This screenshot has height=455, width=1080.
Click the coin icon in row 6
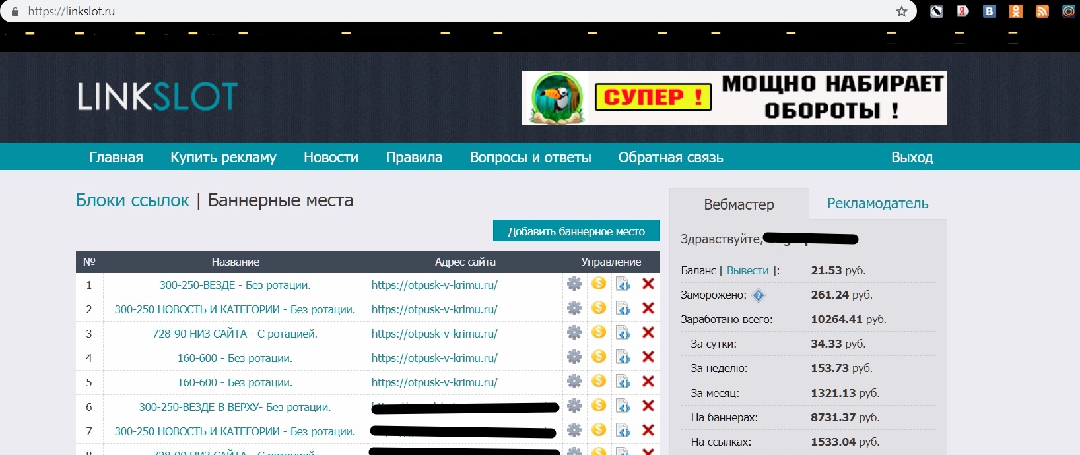coord(599,406)
